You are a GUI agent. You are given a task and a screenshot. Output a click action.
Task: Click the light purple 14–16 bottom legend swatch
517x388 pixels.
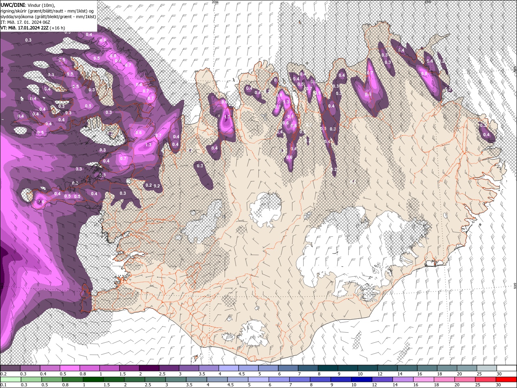(x=403, y=380)
